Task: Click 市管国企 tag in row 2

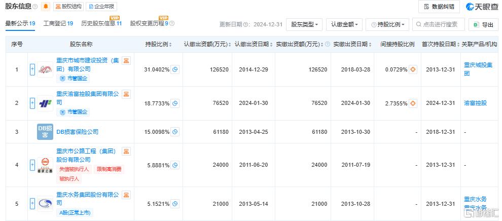Action: [73, 112]
